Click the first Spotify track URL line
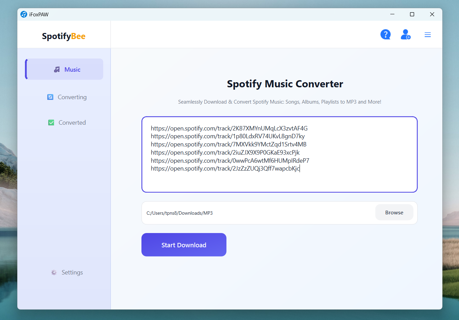This screenshot has width=459, height=320. coord(229,128)
